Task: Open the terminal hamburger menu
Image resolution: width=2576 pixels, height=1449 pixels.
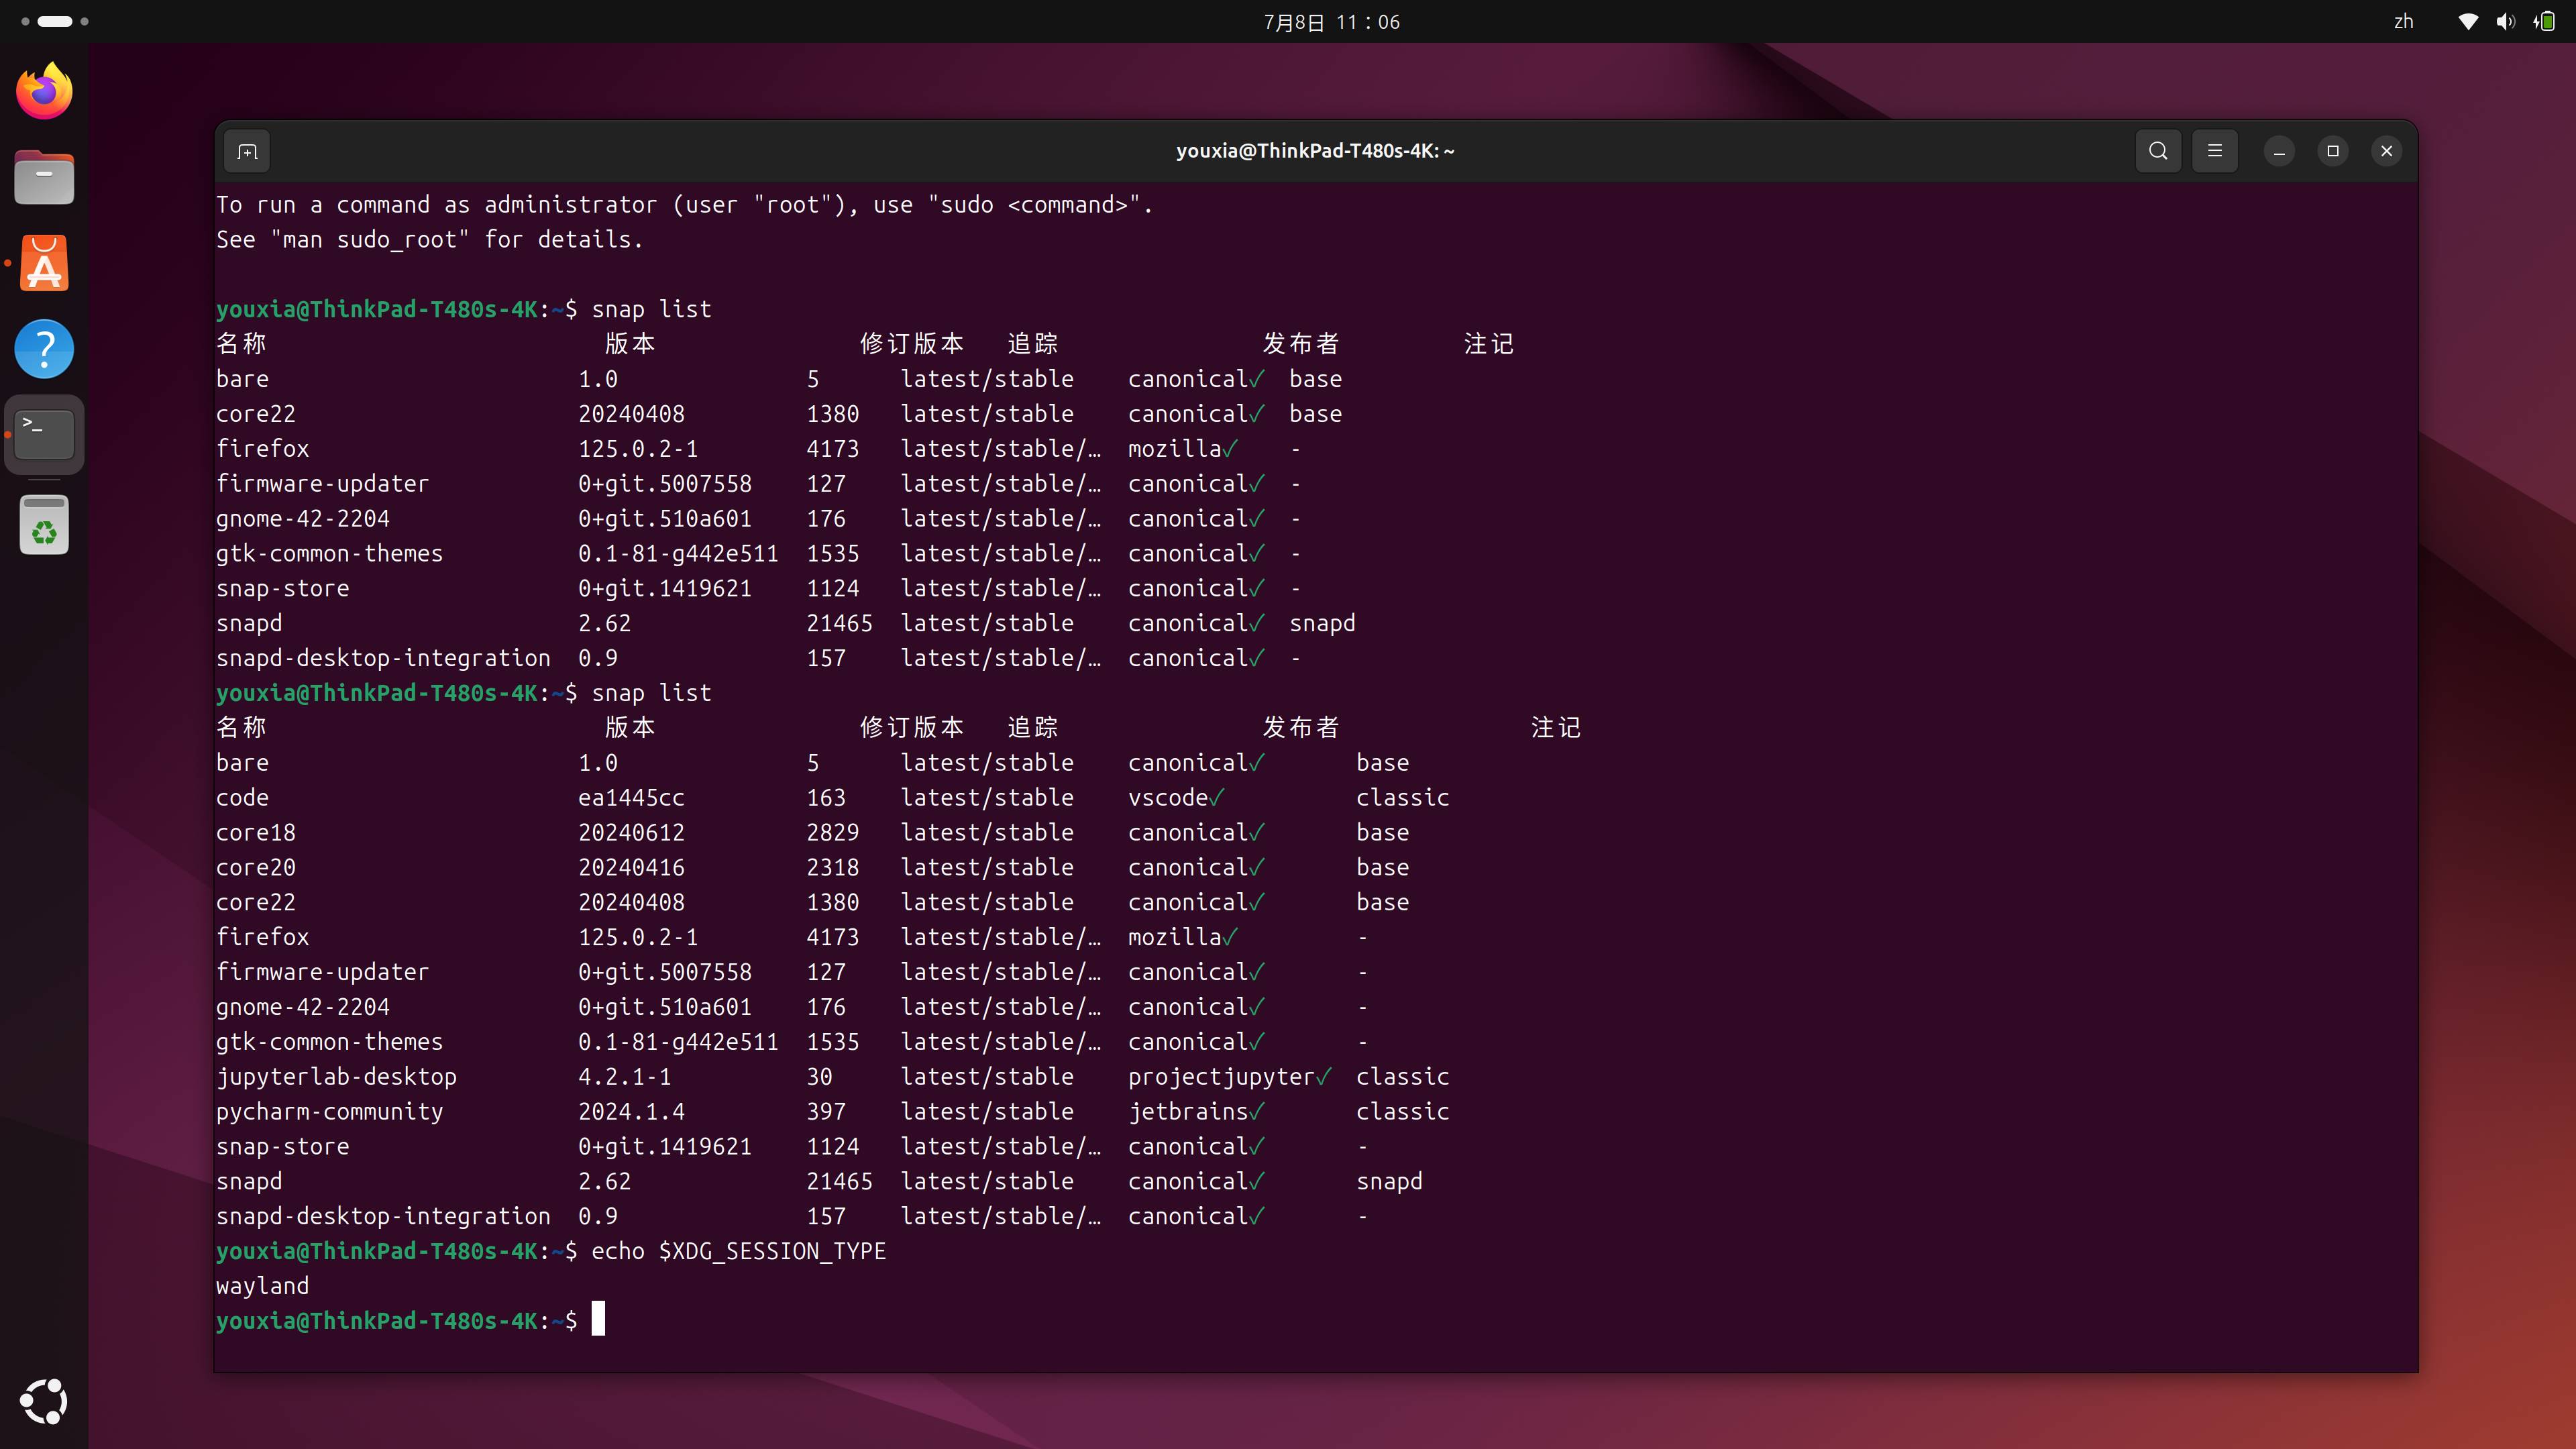Action: point(2215,151)
